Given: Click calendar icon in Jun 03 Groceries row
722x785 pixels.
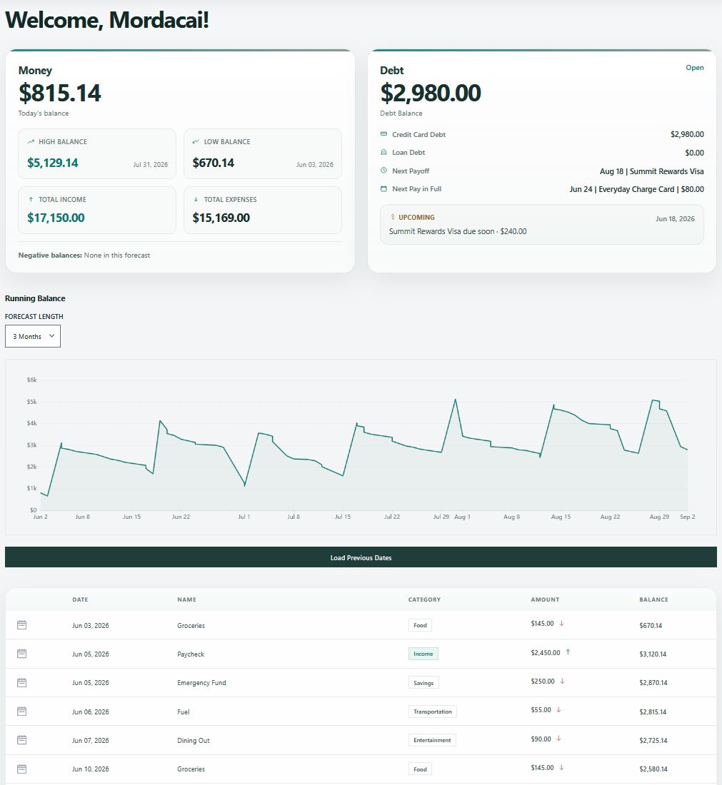Looking at the screenshot, I should (x=21, y=625).
